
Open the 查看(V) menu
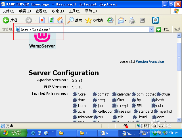point(41,11)
